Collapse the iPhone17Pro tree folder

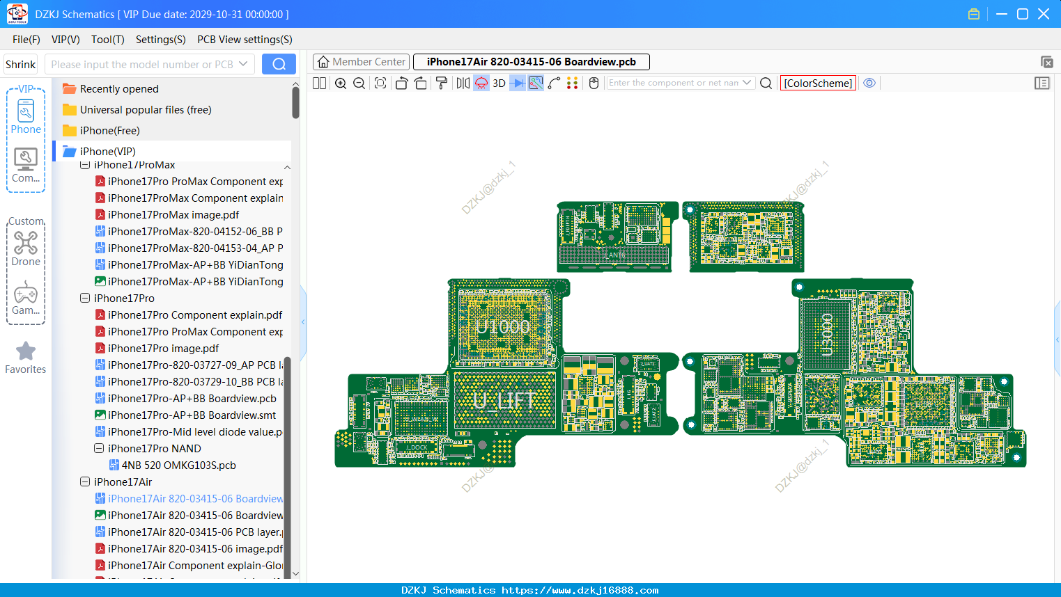point(85,298)
